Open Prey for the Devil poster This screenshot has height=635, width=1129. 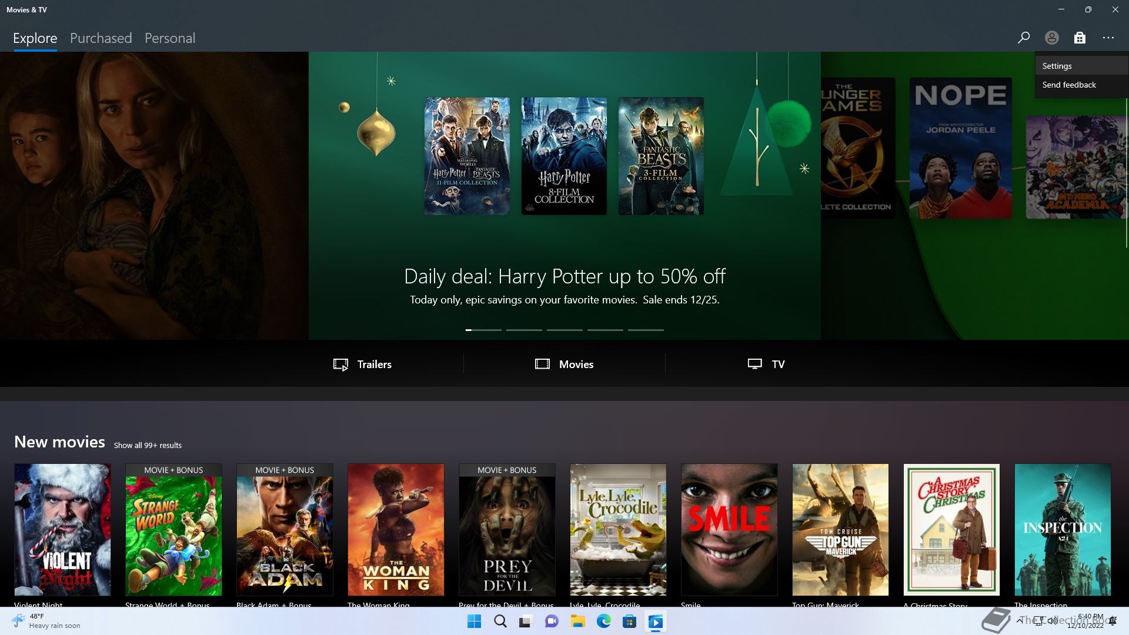point(507,530)
